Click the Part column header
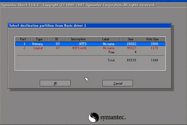 click(23, 39)
